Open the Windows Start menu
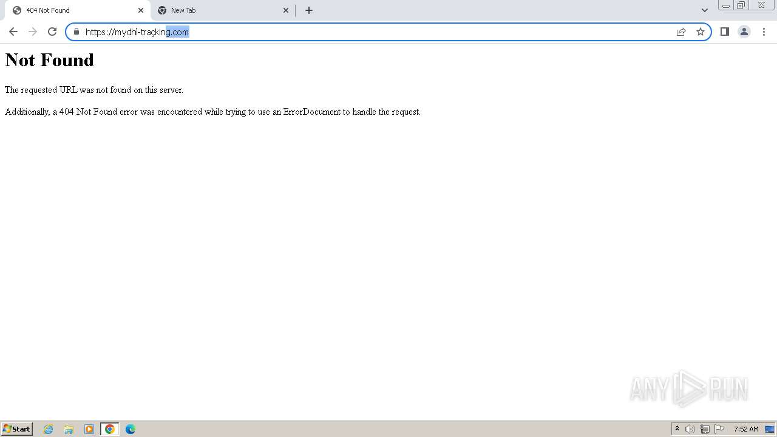The width and height of the screenshot is (777, 437). [17, 429]
